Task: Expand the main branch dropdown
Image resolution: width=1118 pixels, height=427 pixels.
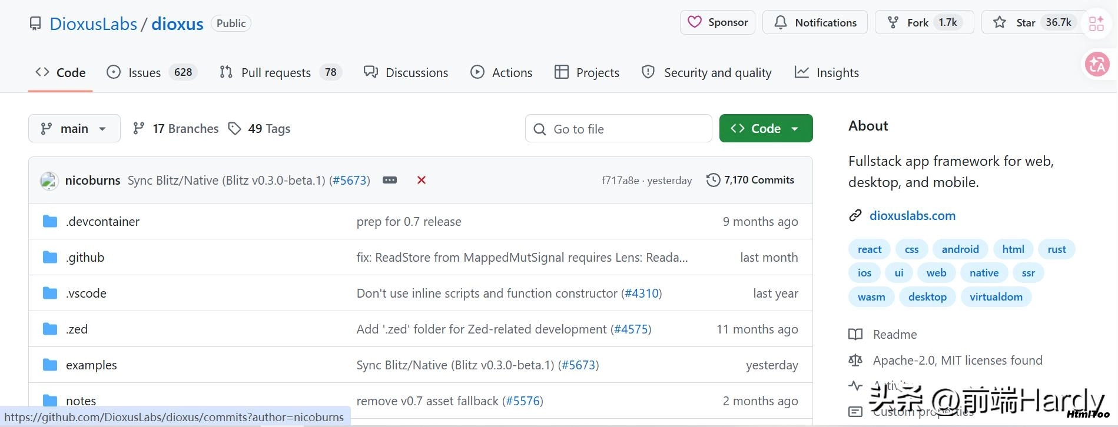Action: 74,128
